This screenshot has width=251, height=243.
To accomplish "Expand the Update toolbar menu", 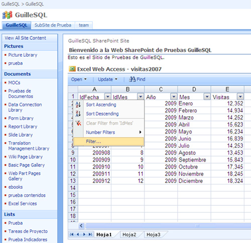I will tap(107, 79).
